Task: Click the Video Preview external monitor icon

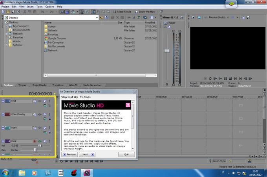Action: point(199,17)
